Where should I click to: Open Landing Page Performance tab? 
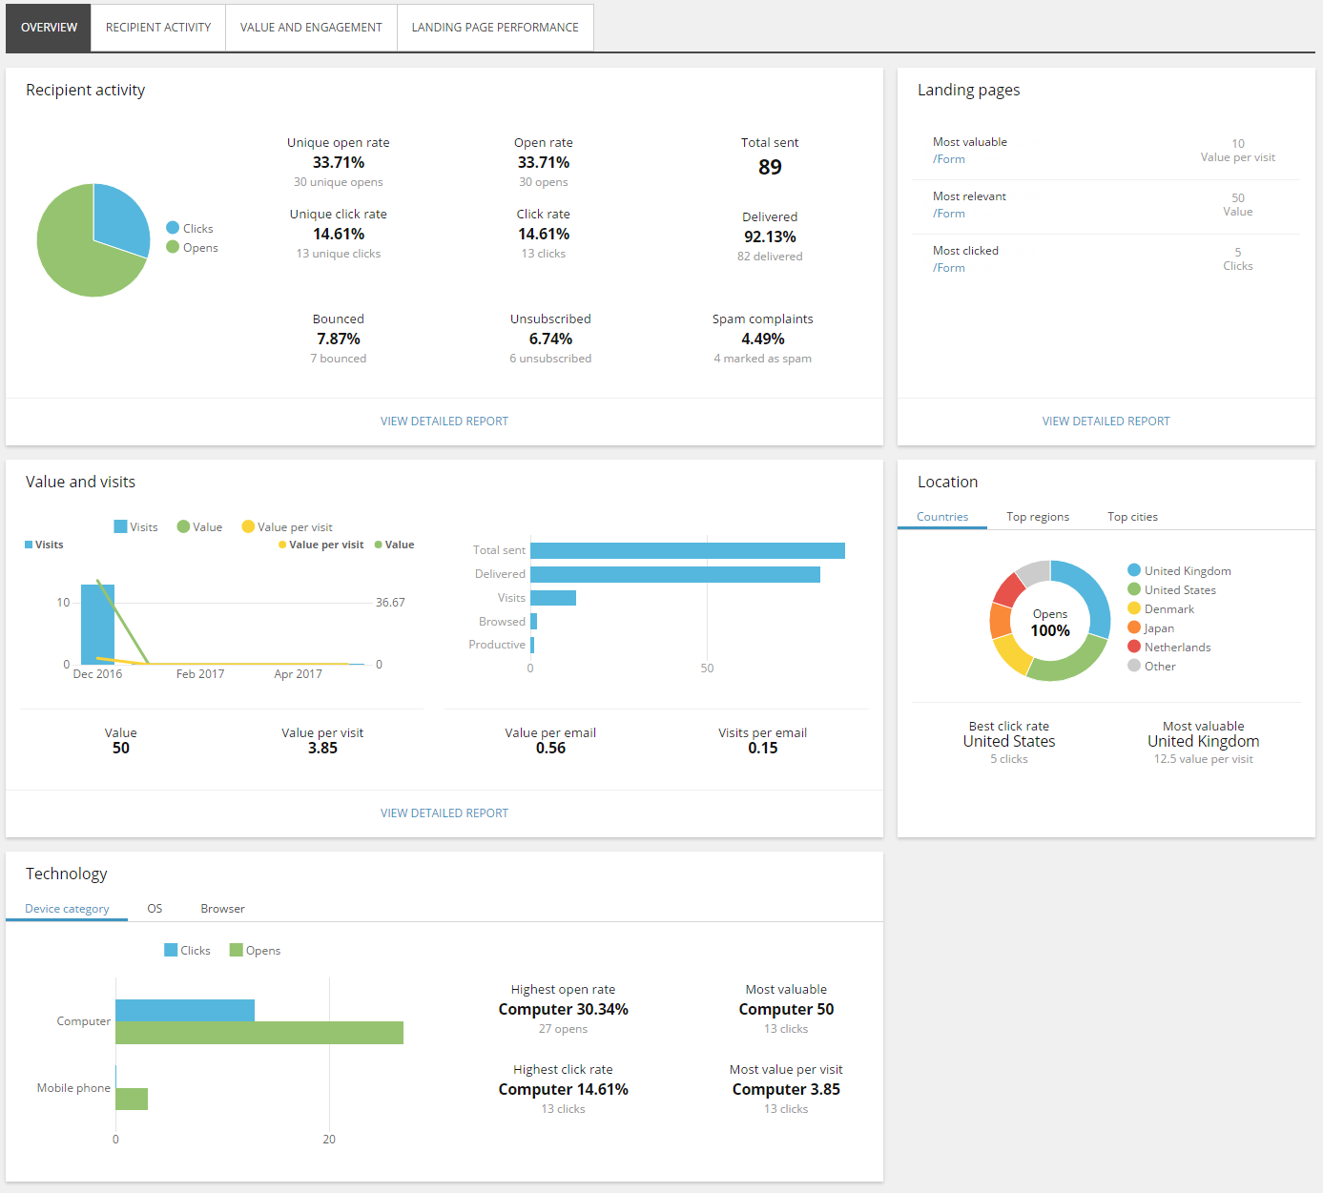pyautogui.click(x=495, y=28)
